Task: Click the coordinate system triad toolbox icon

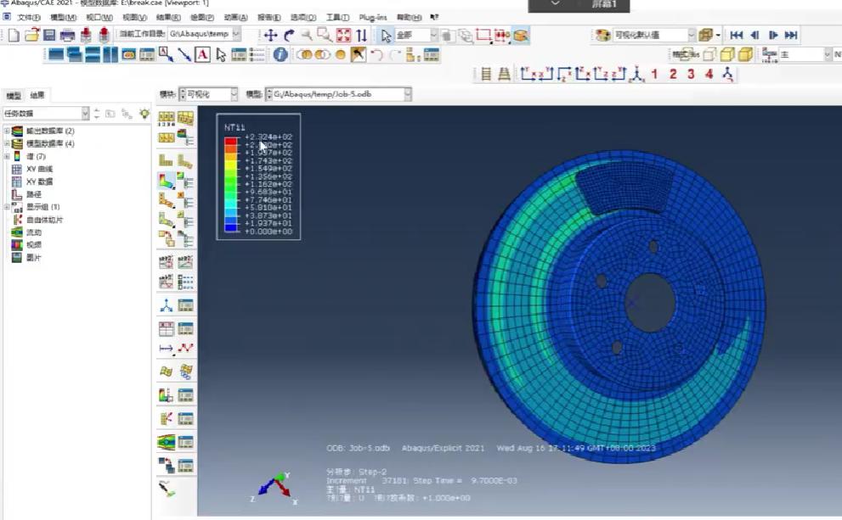Action: coord(166,305)
